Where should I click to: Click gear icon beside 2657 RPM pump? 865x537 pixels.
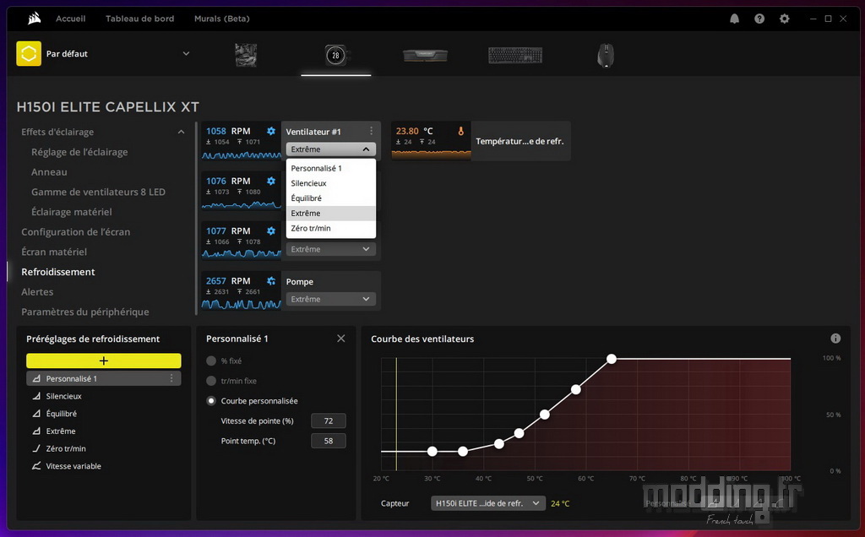271,281
